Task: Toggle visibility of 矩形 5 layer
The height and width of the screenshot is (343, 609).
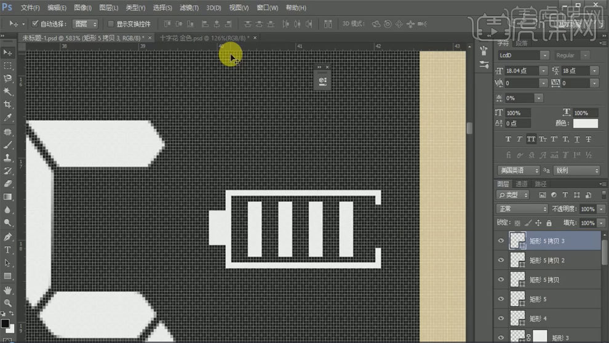Action: click(501, 299)
